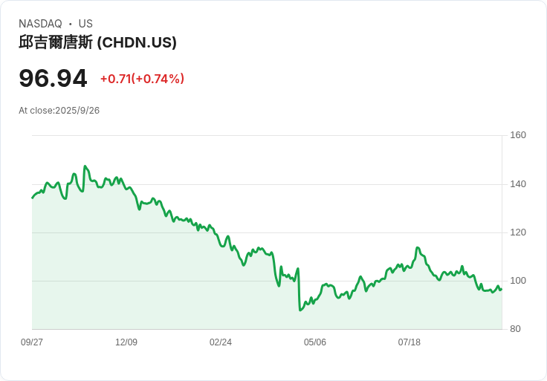Click the 07/18 date axis label
547x381 pixels.
410,342
